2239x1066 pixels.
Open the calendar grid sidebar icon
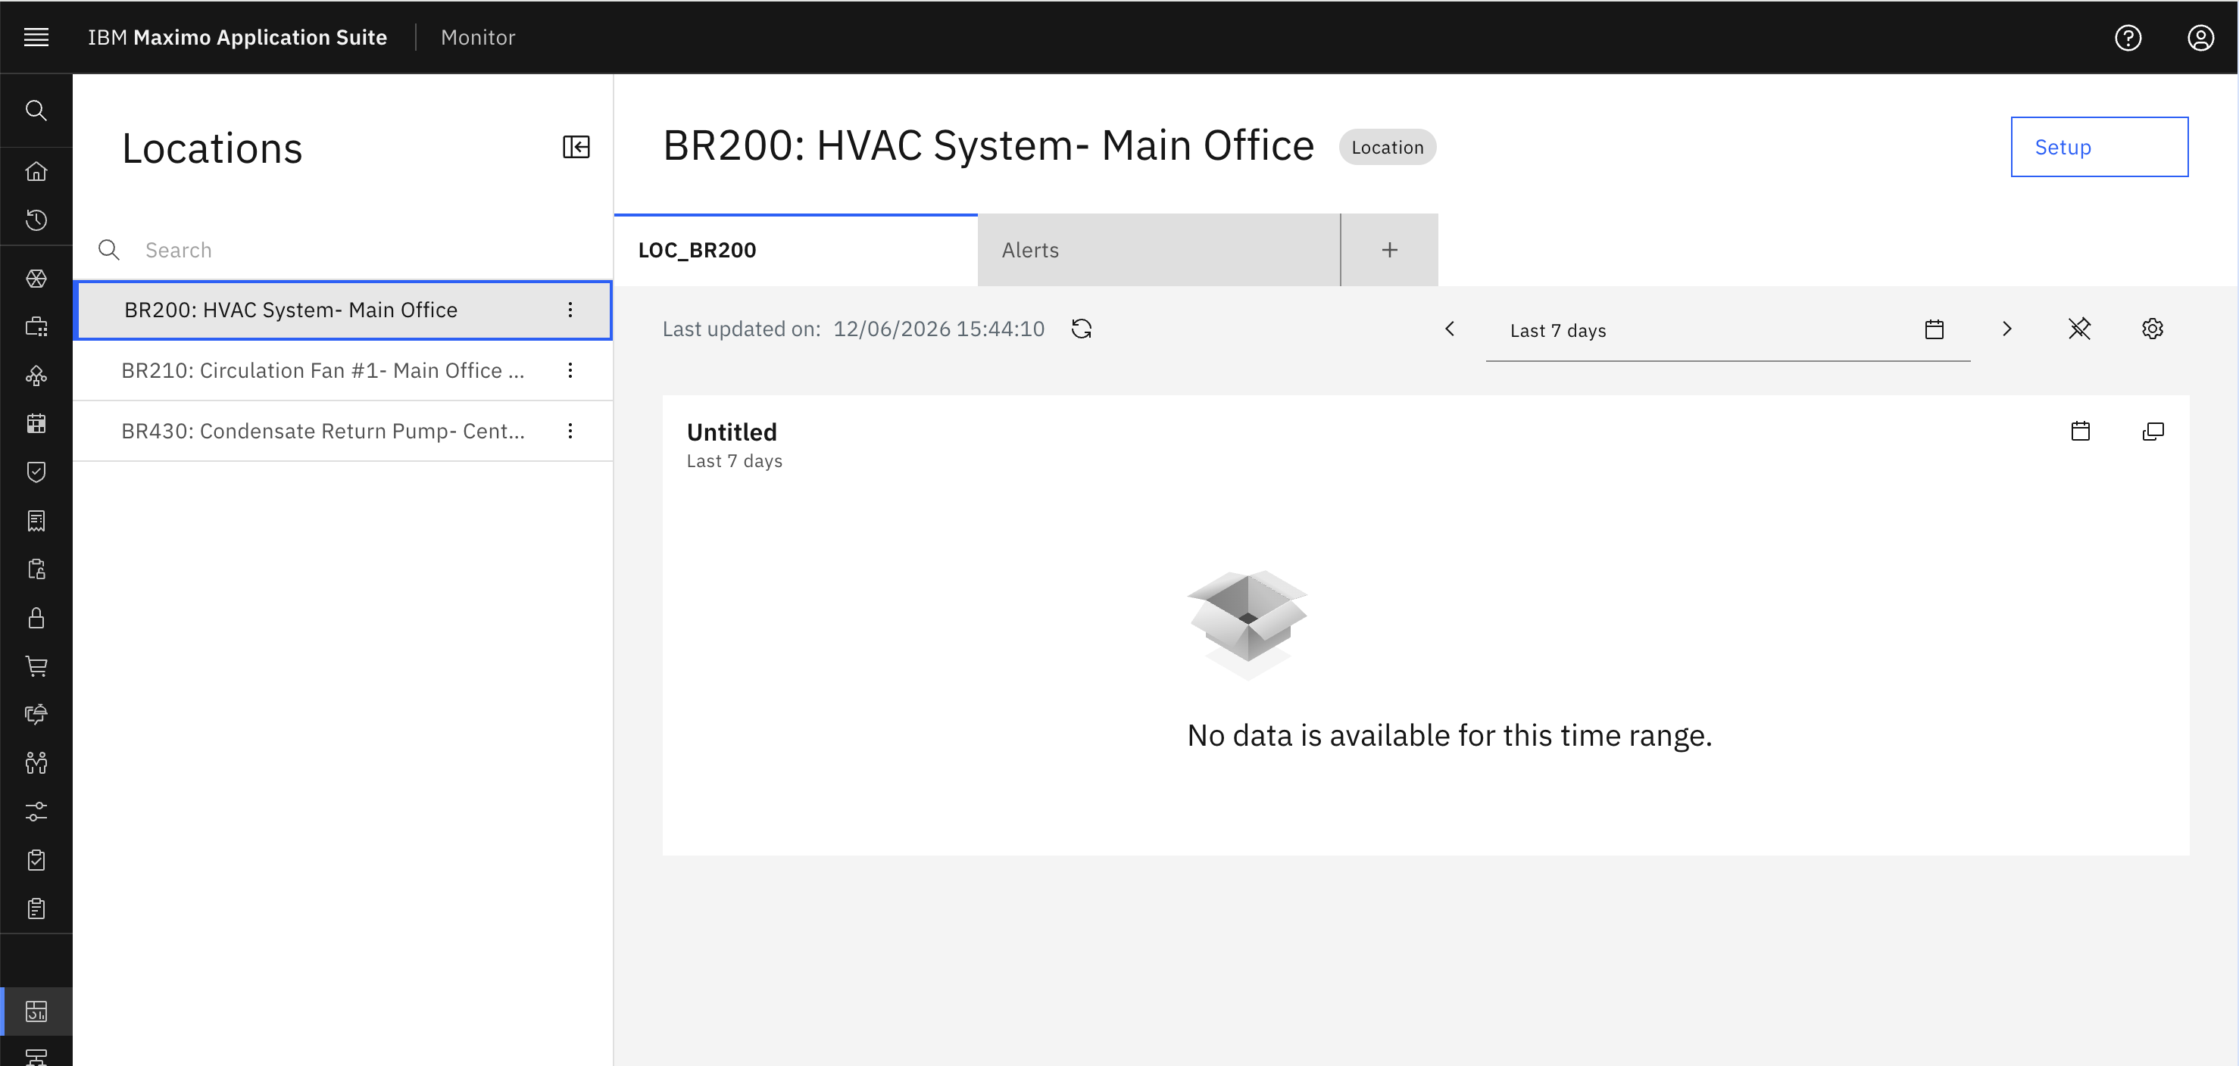(36, 424)
